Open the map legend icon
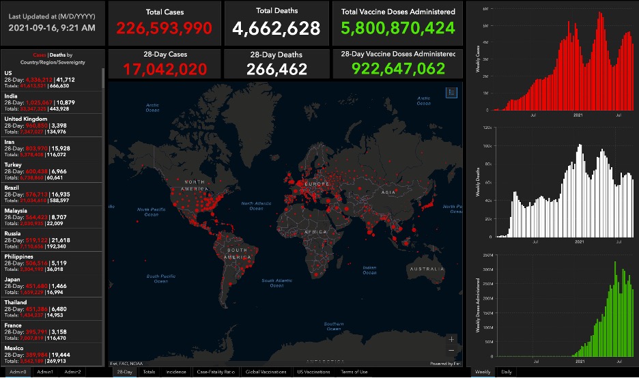This screenshot has width=639, height=378. [451, 93]
